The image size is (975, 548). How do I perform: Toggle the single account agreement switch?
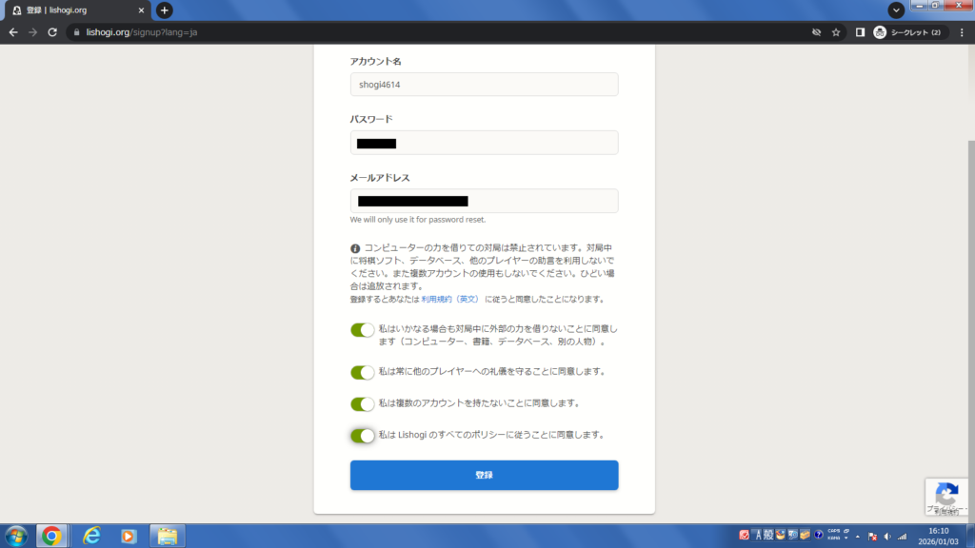point(363,403)
